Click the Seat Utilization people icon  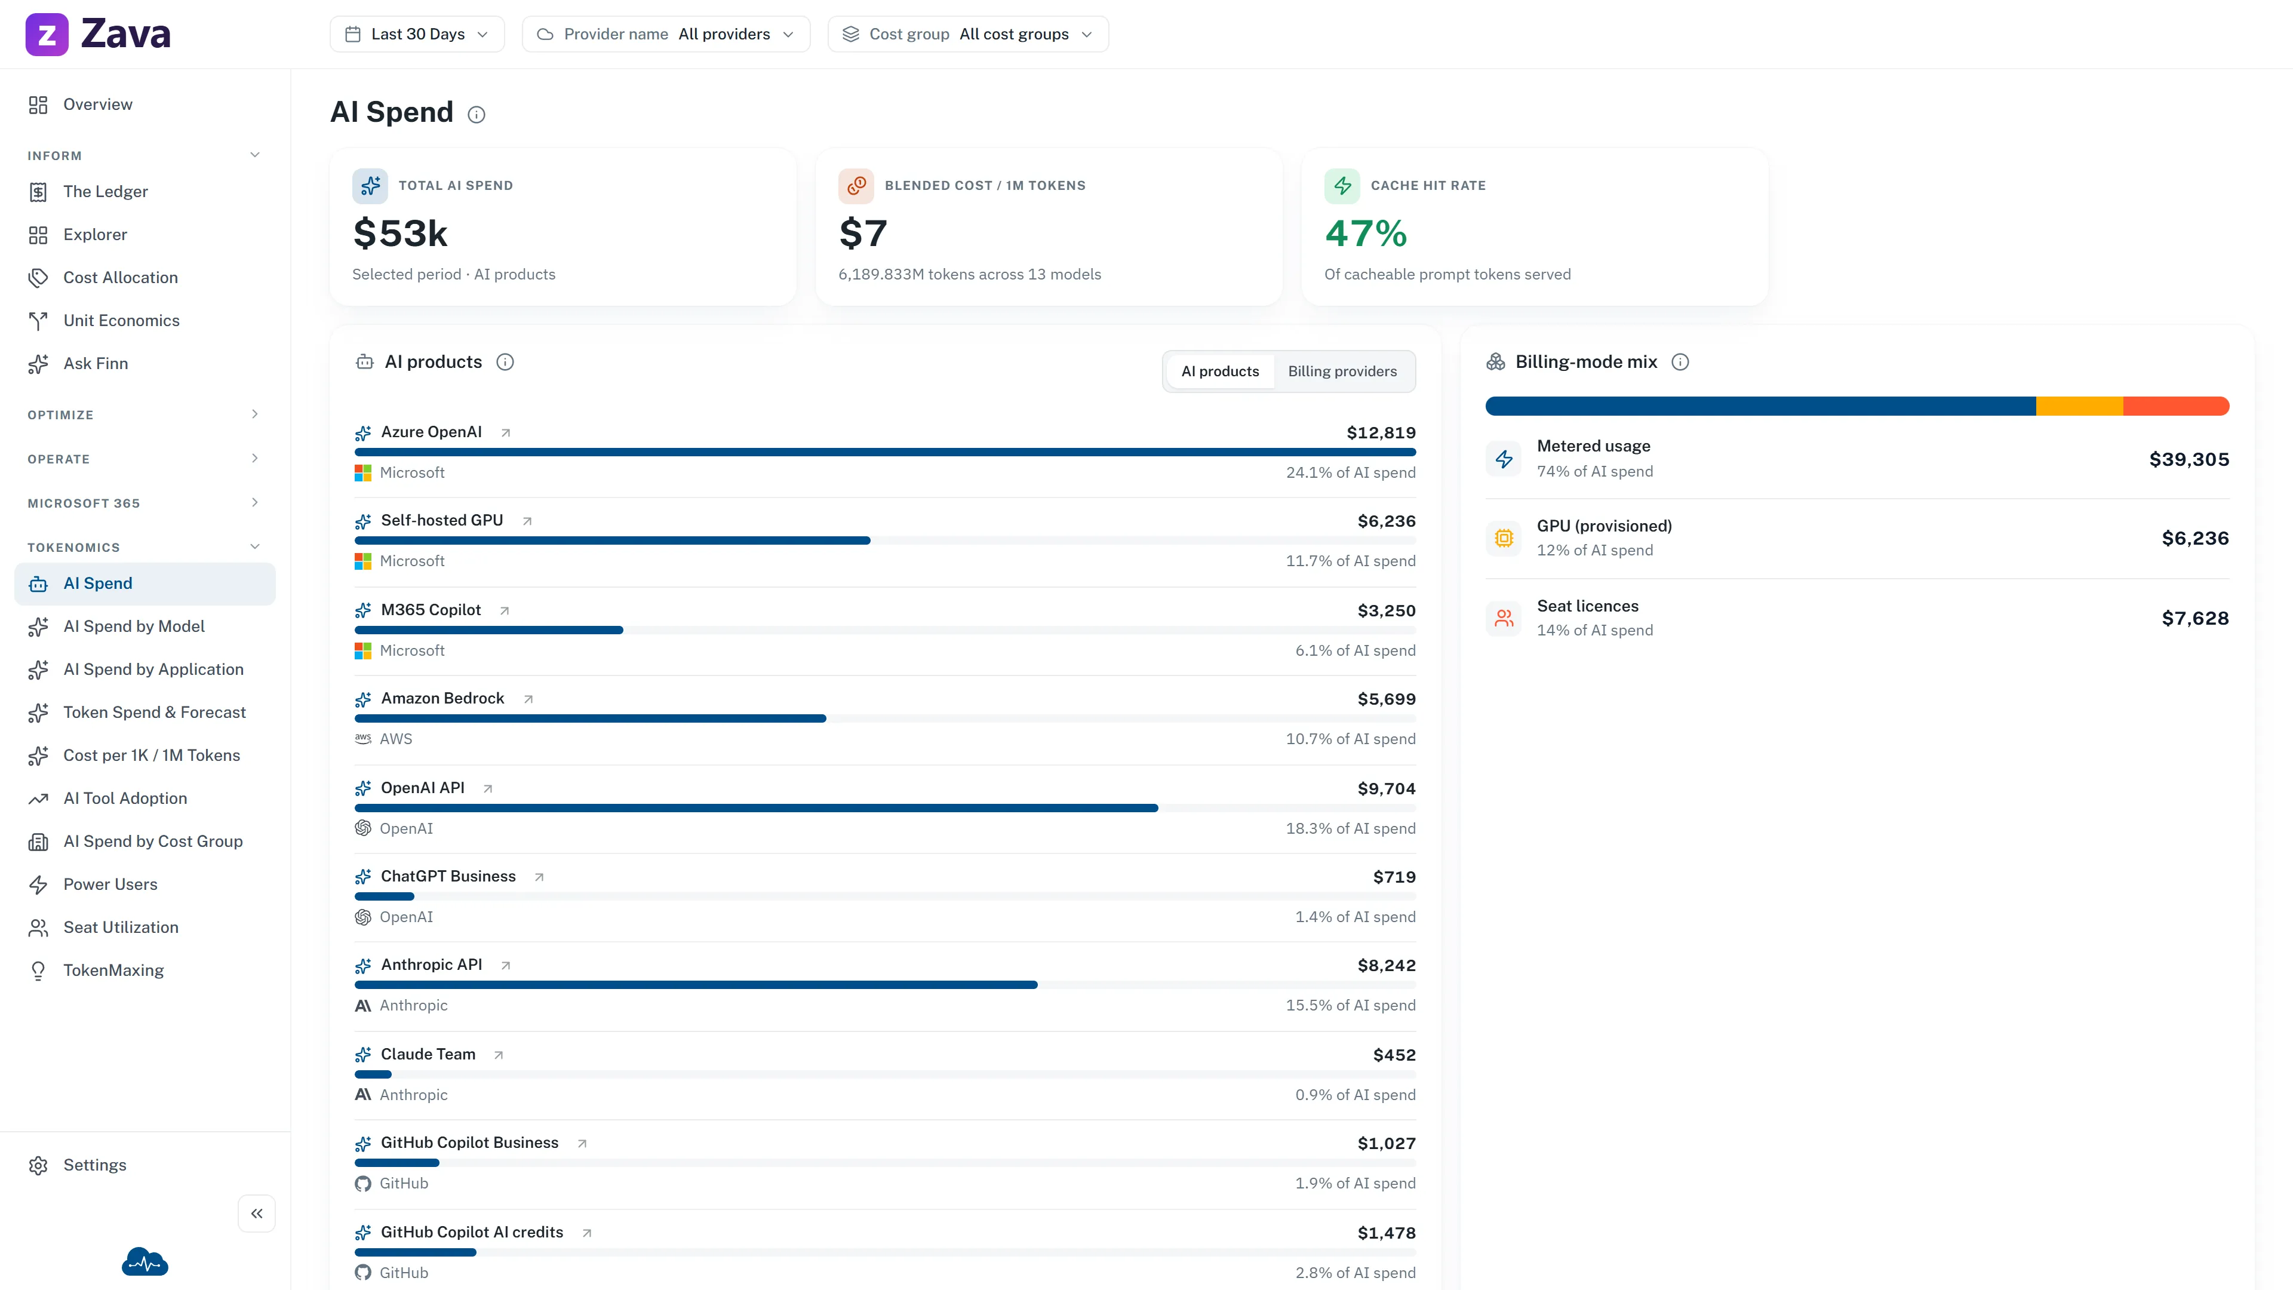click(x=38, y=927)
